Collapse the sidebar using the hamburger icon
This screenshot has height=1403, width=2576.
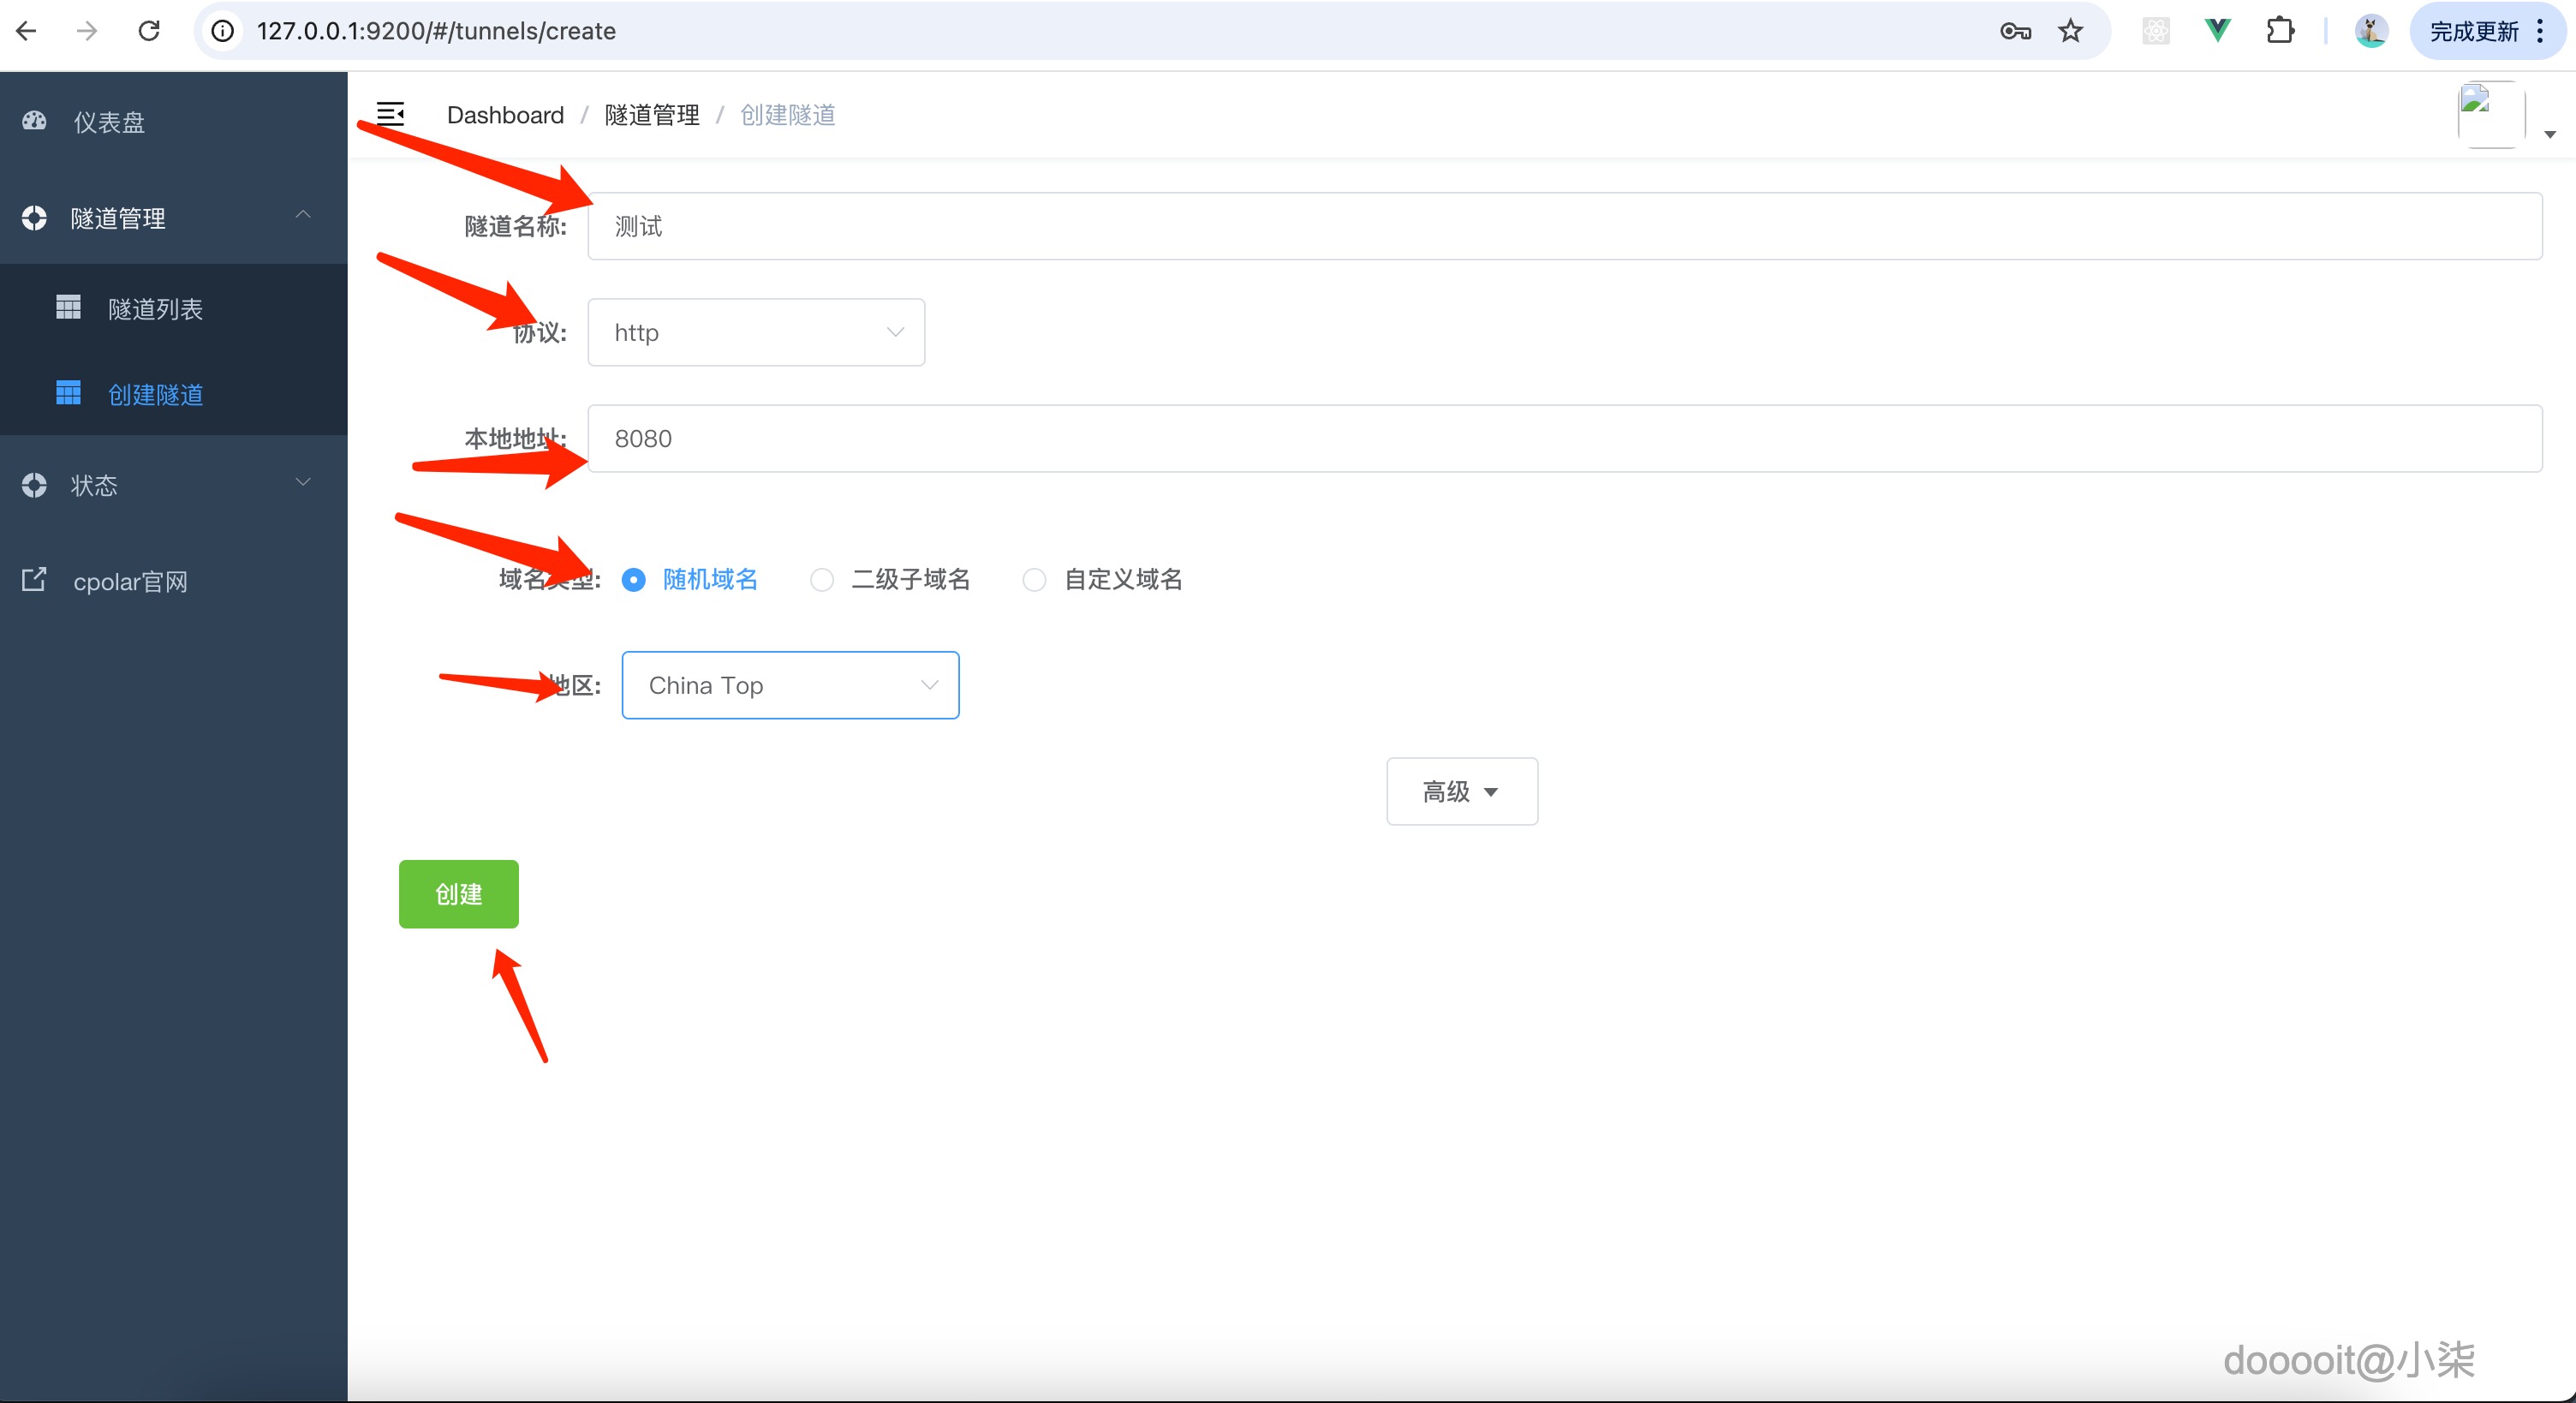tap(390, 114)
